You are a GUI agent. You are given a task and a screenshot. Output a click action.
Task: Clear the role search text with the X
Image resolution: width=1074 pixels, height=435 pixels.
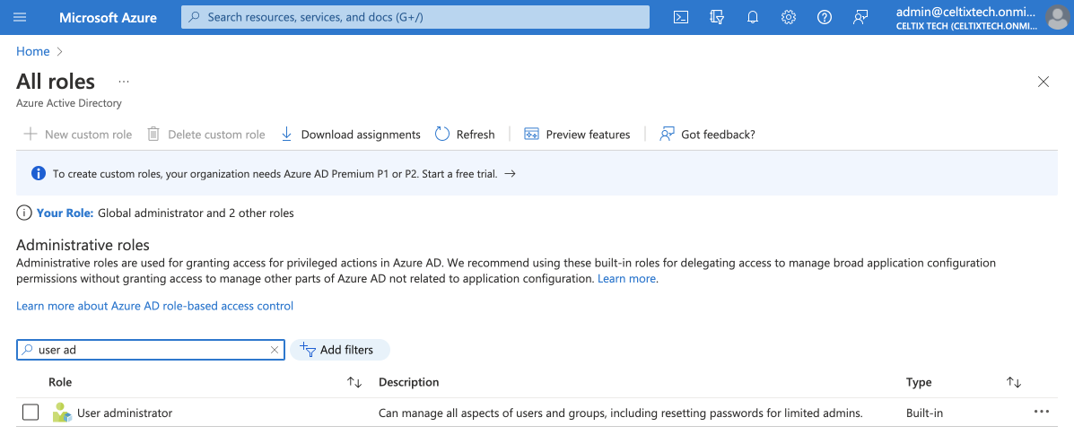coord(275,350)
